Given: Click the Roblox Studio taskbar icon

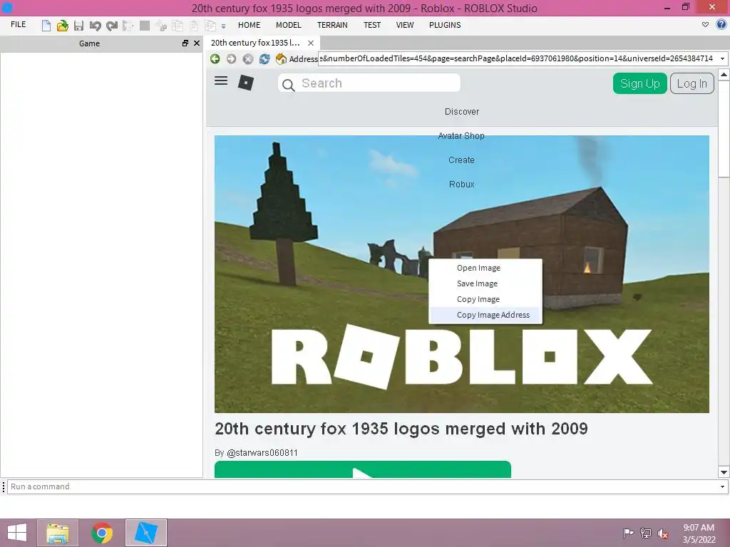Looking at the screenshot, I should [x=145, y=533].
